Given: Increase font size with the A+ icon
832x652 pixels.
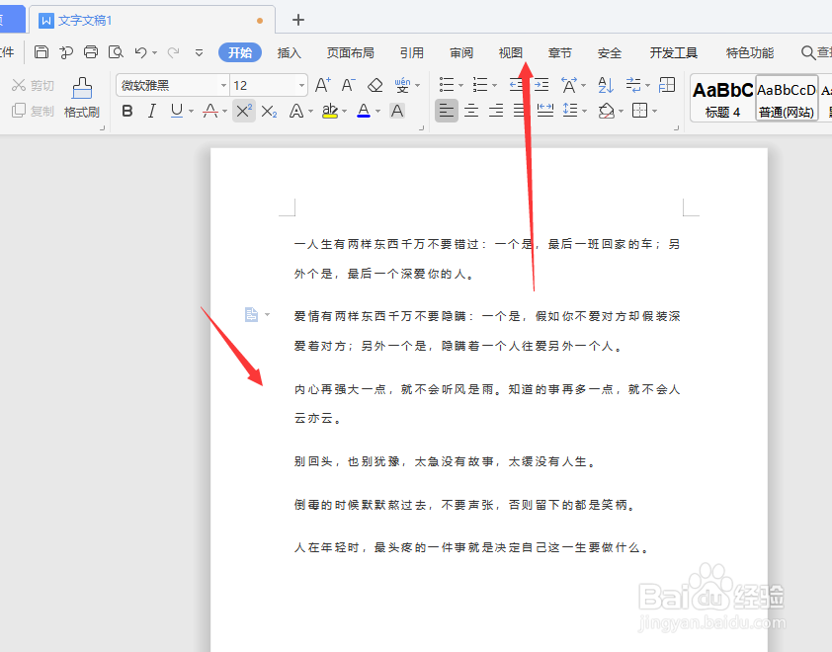Looking at the screenshot, I should [x=322, y=86].
